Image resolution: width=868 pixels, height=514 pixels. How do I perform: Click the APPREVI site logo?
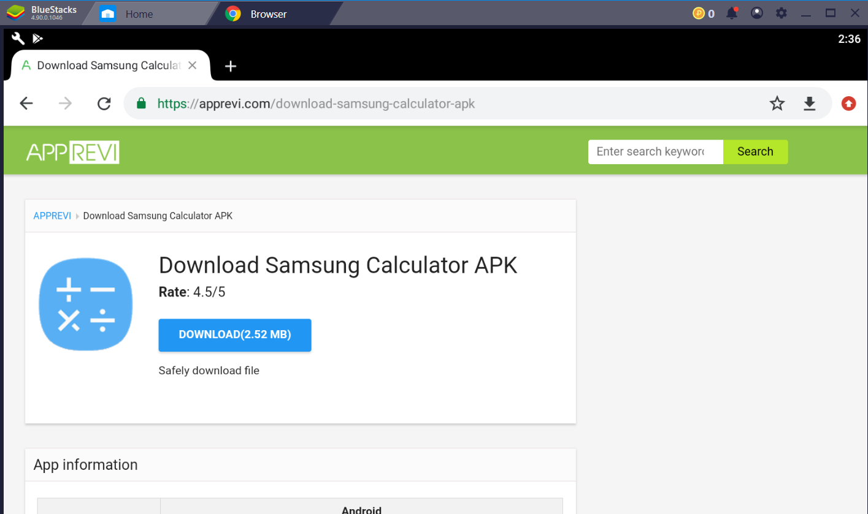coord(72,152)
